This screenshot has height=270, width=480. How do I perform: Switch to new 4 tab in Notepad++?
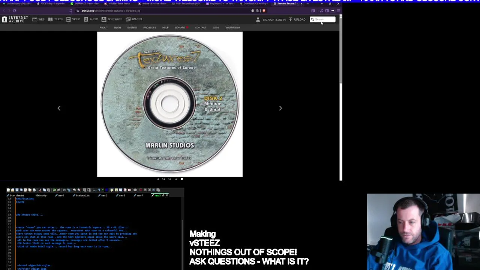click(139, 195)
